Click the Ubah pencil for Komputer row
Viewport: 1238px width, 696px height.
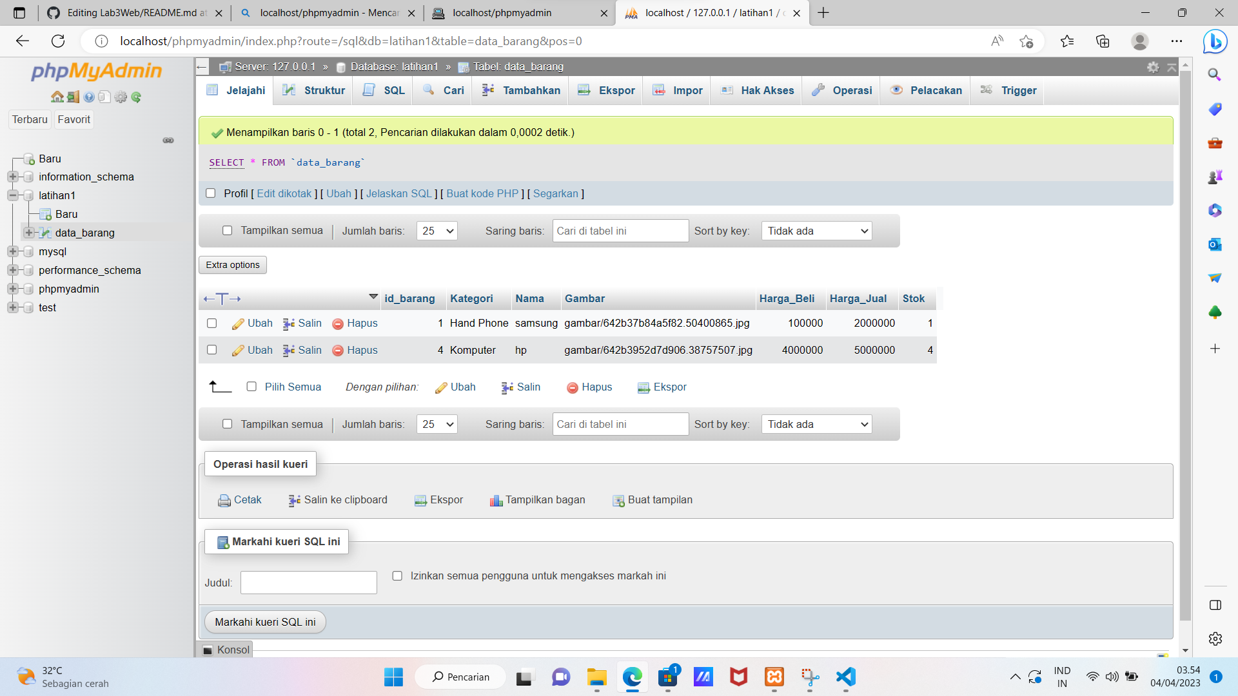(238, 351)
